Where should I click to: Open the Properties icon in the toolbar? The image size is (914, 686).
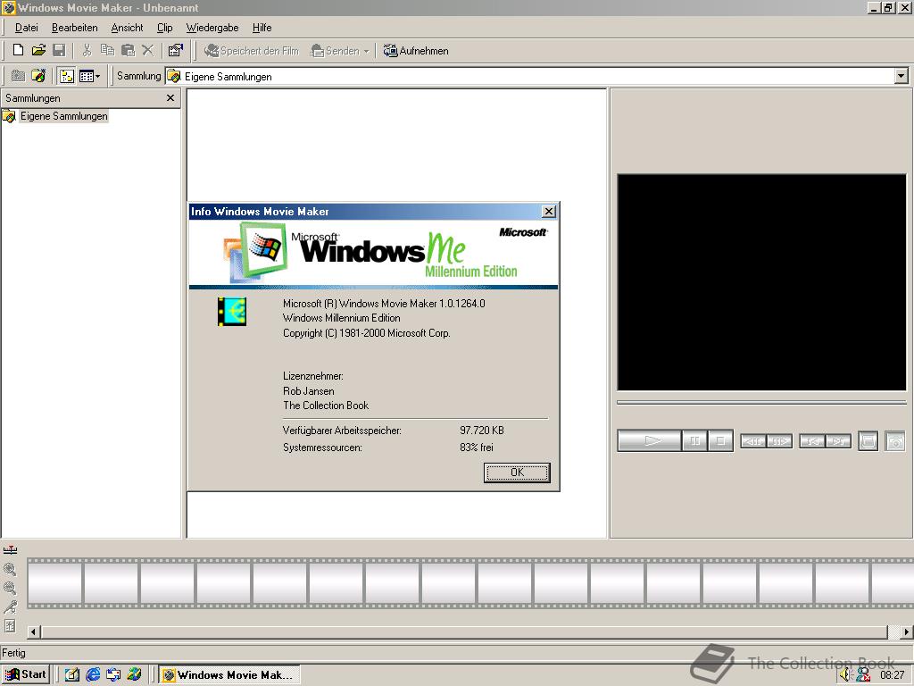point(176,50)
